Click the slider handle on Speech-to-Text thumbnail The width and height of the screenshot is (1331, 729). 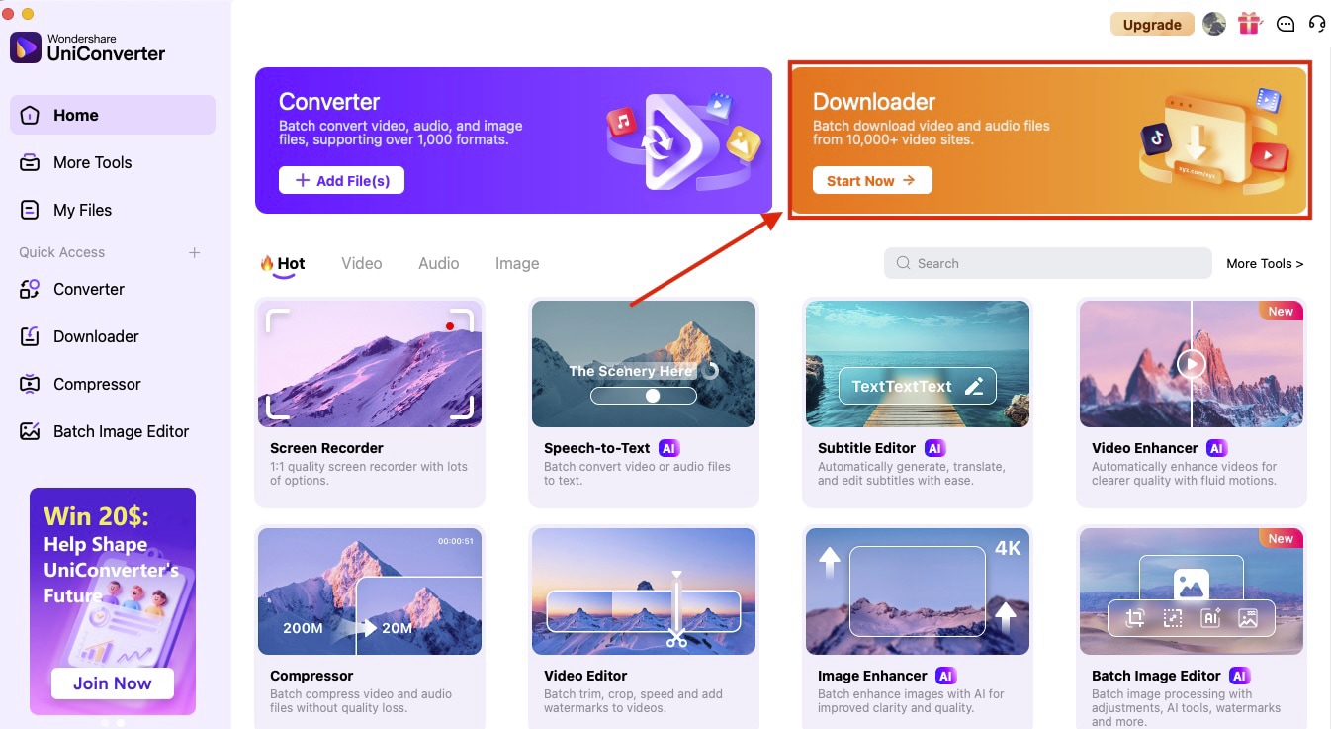point(653,396)
